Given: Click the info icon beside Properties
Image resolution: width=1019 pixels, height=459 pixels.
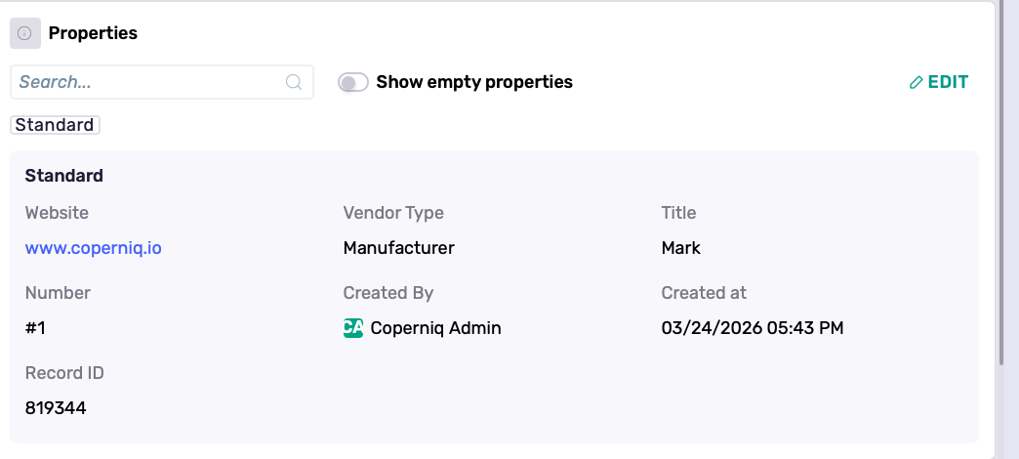Looking at the screenshot, I should [25, 33].
